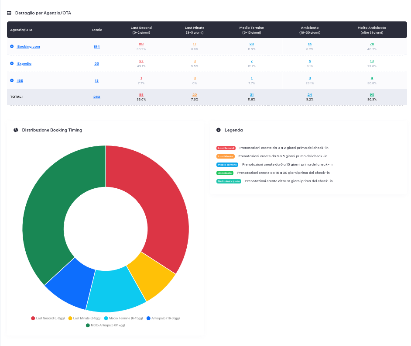Click the Molto Anticipato column header
The width and height of the screenshot is (411, 346).
pyautogui.click(x=372, y=30)
